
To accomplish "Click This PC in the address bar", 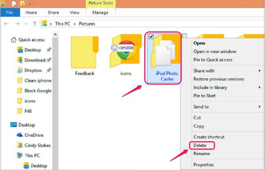I will pos(63,24).
